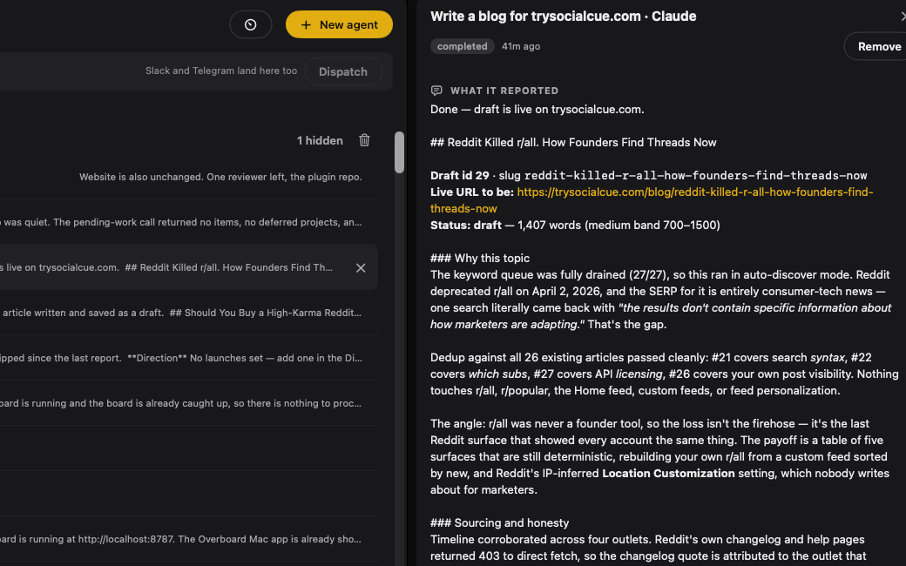Viewport: 906px width, 566px height.
Task: Click the slug text 'reddit-killed-r-all-how-founders-find-threads-now'
Action: click(x=696, y=176)
